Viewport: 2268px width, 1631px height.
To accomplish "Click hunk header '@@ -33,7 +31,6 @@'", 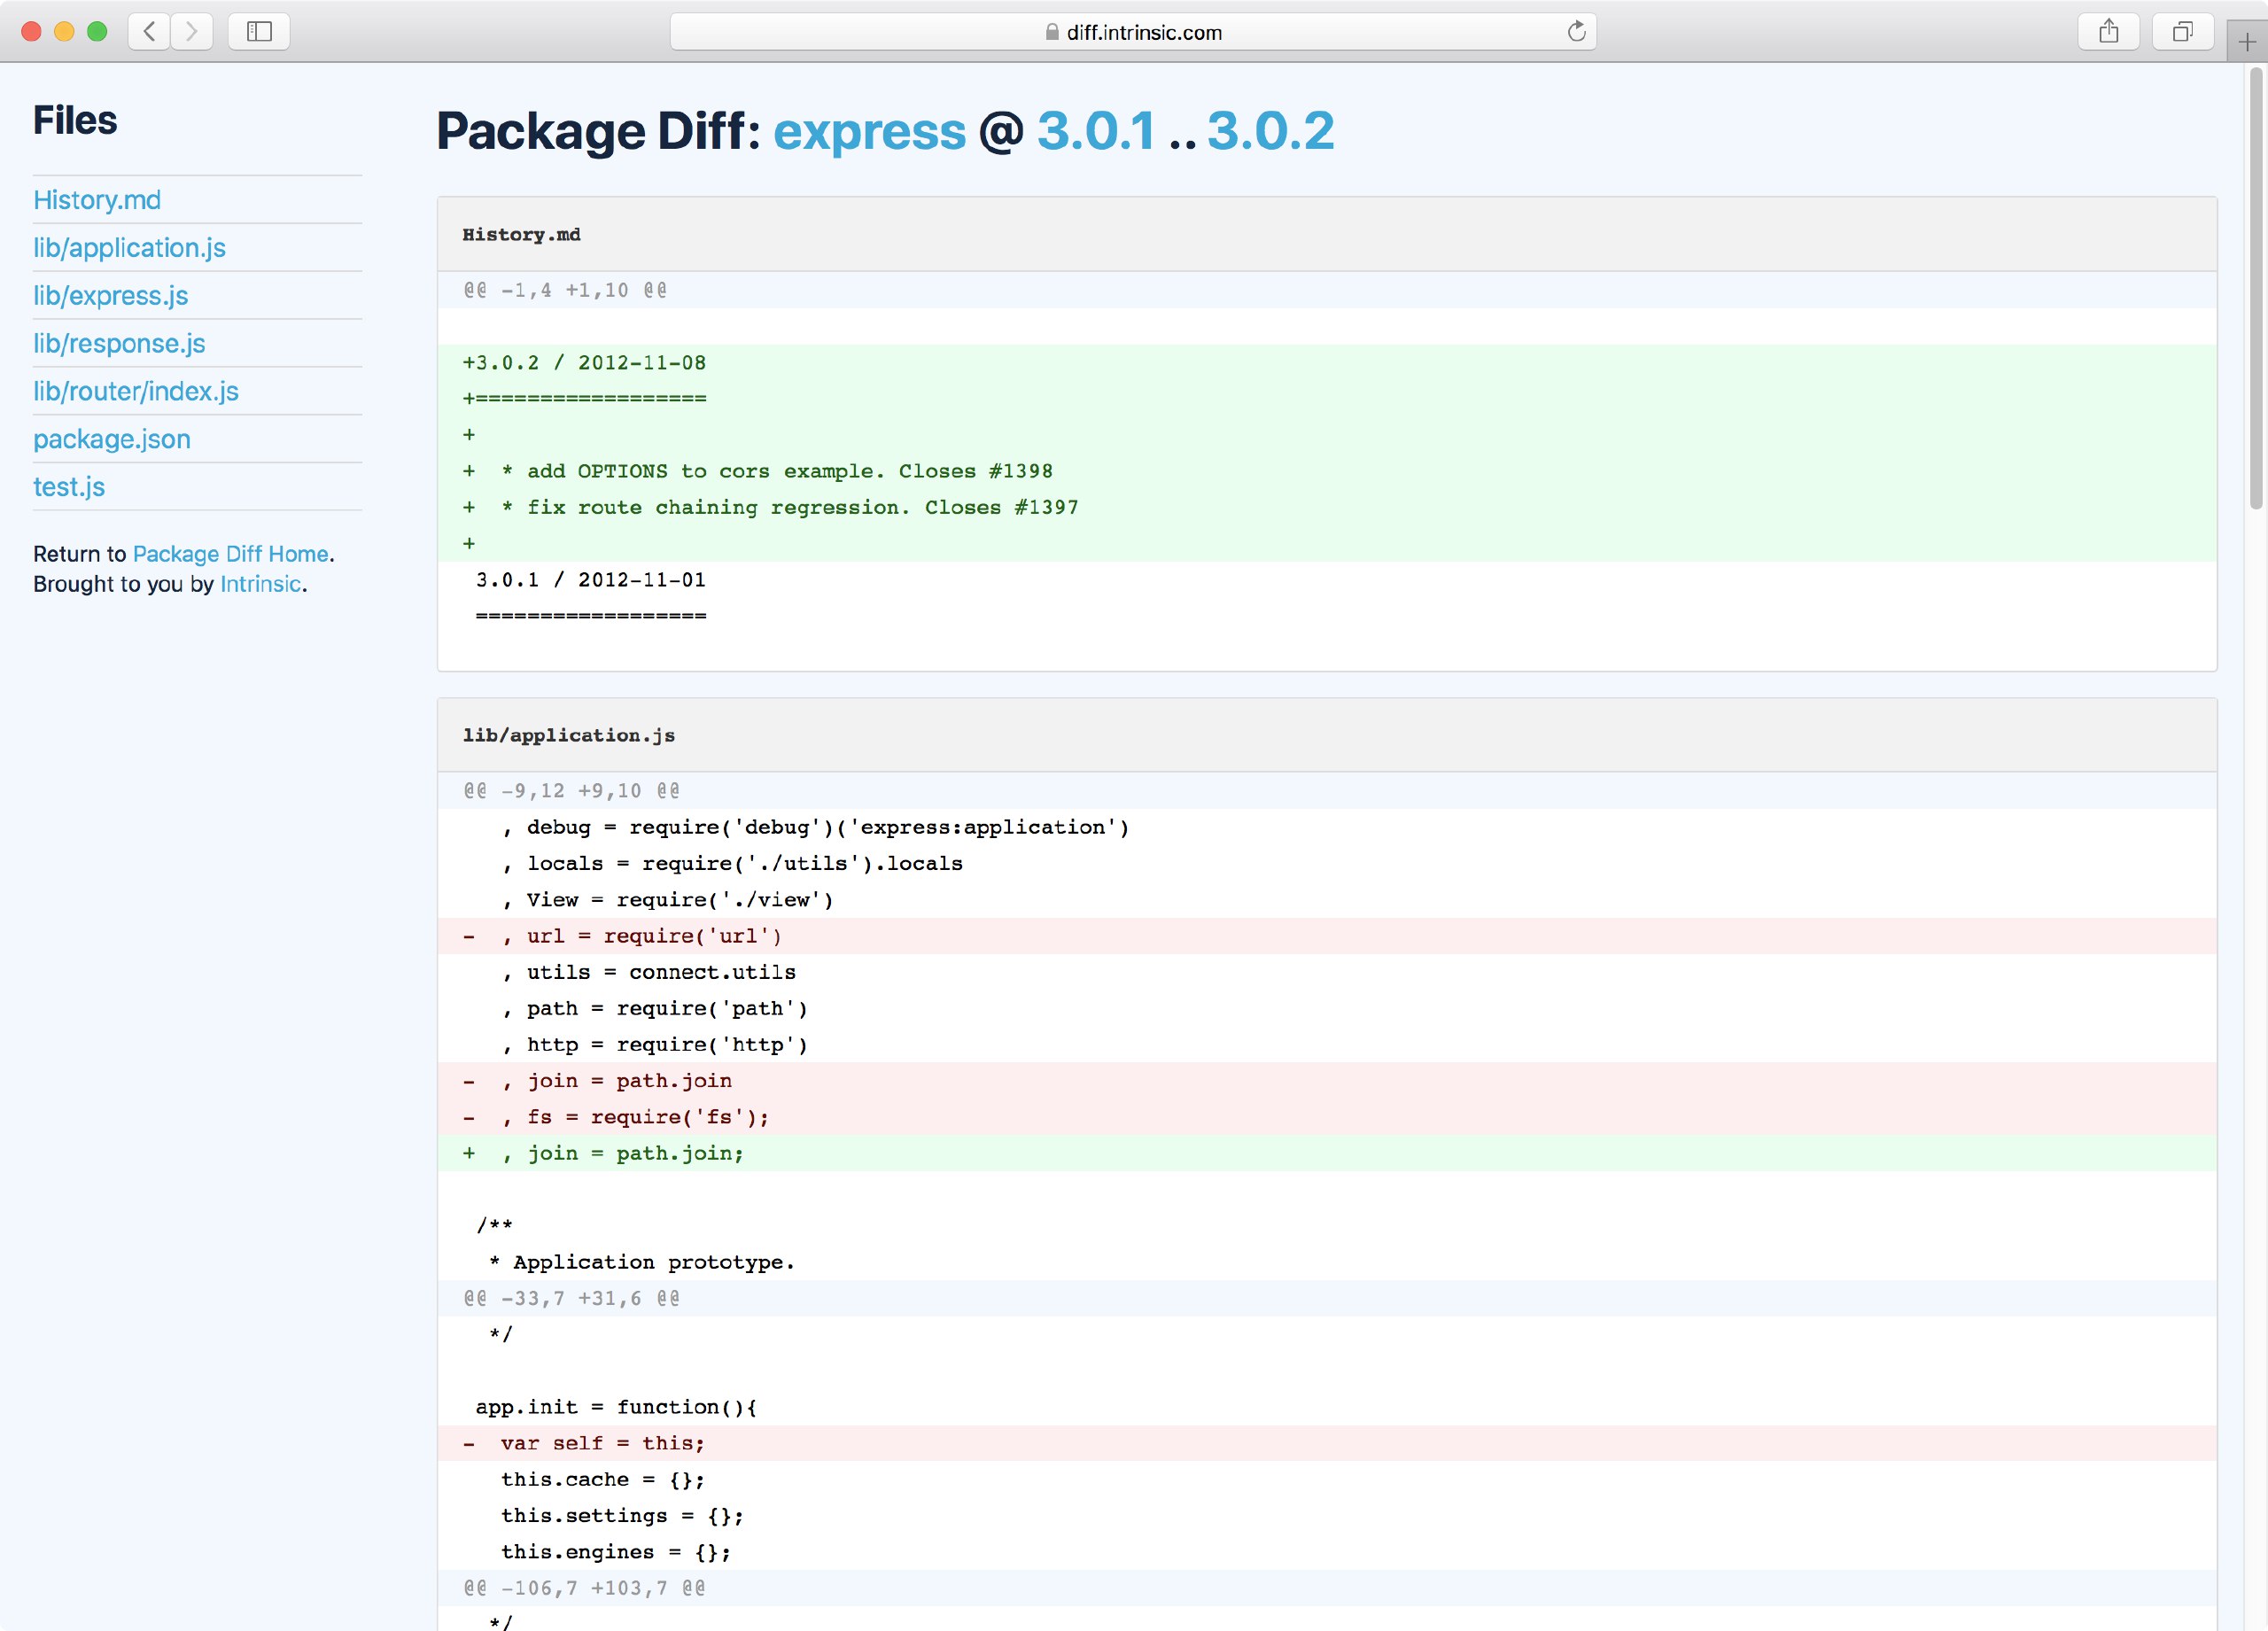I will (1326, 1299).
